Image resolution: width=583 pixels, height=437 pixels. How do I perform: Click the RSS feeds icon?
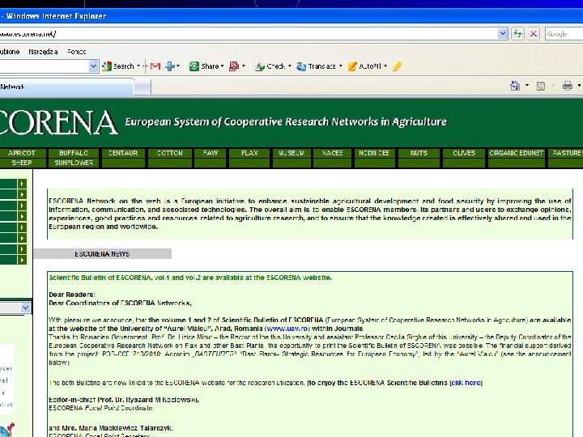[541, 87]
